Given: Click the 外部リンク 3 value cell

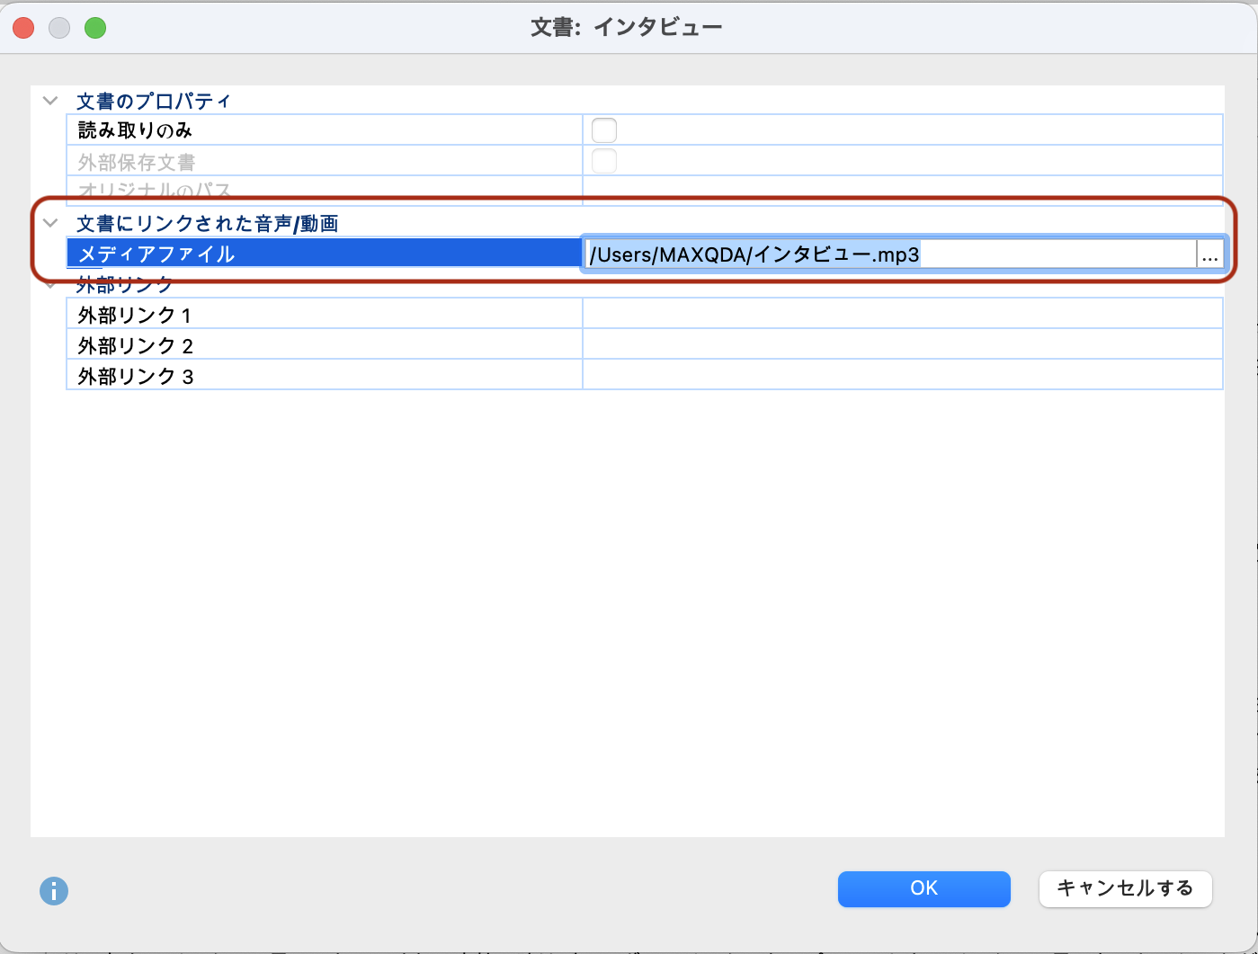Looking at the screenshot, I should (902, 376).
